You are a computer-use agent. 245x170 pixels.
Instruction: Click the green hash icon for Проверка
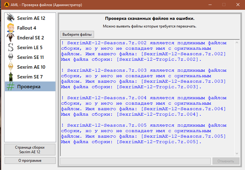11,86
